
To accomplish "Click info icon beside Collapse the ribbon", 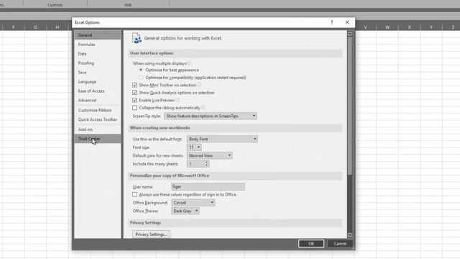I will [x=203, y=108].
